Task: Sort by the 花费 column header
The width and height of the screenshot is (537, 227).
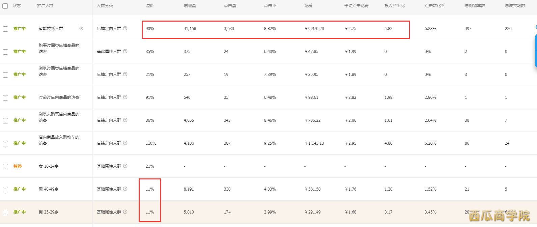Action: coord(308,6)
